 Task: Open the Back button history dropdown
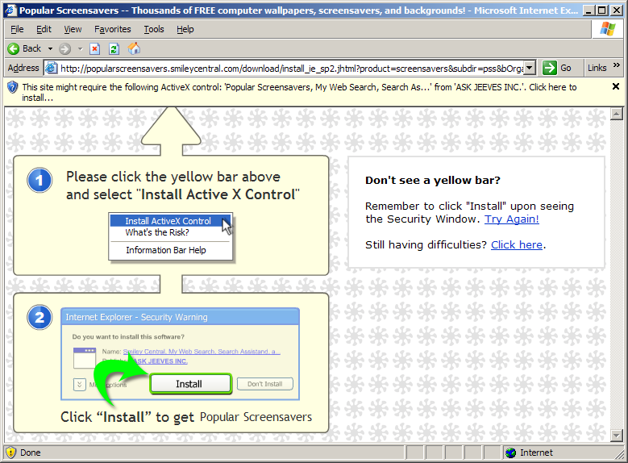point(51,49)
